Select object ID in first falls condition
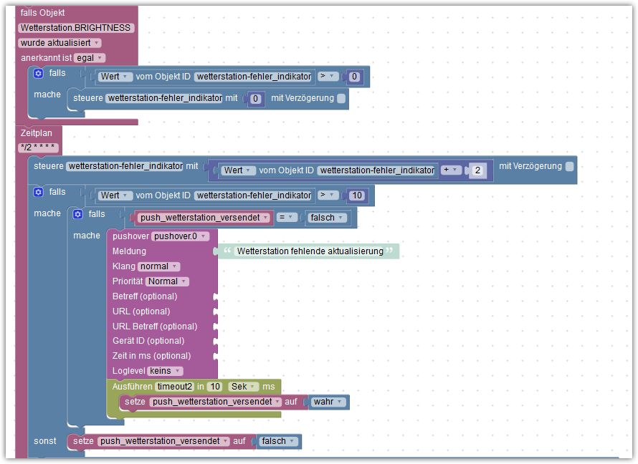Image resolution: width=638 pixels, height=464 pixels. [x=254, y=77]
